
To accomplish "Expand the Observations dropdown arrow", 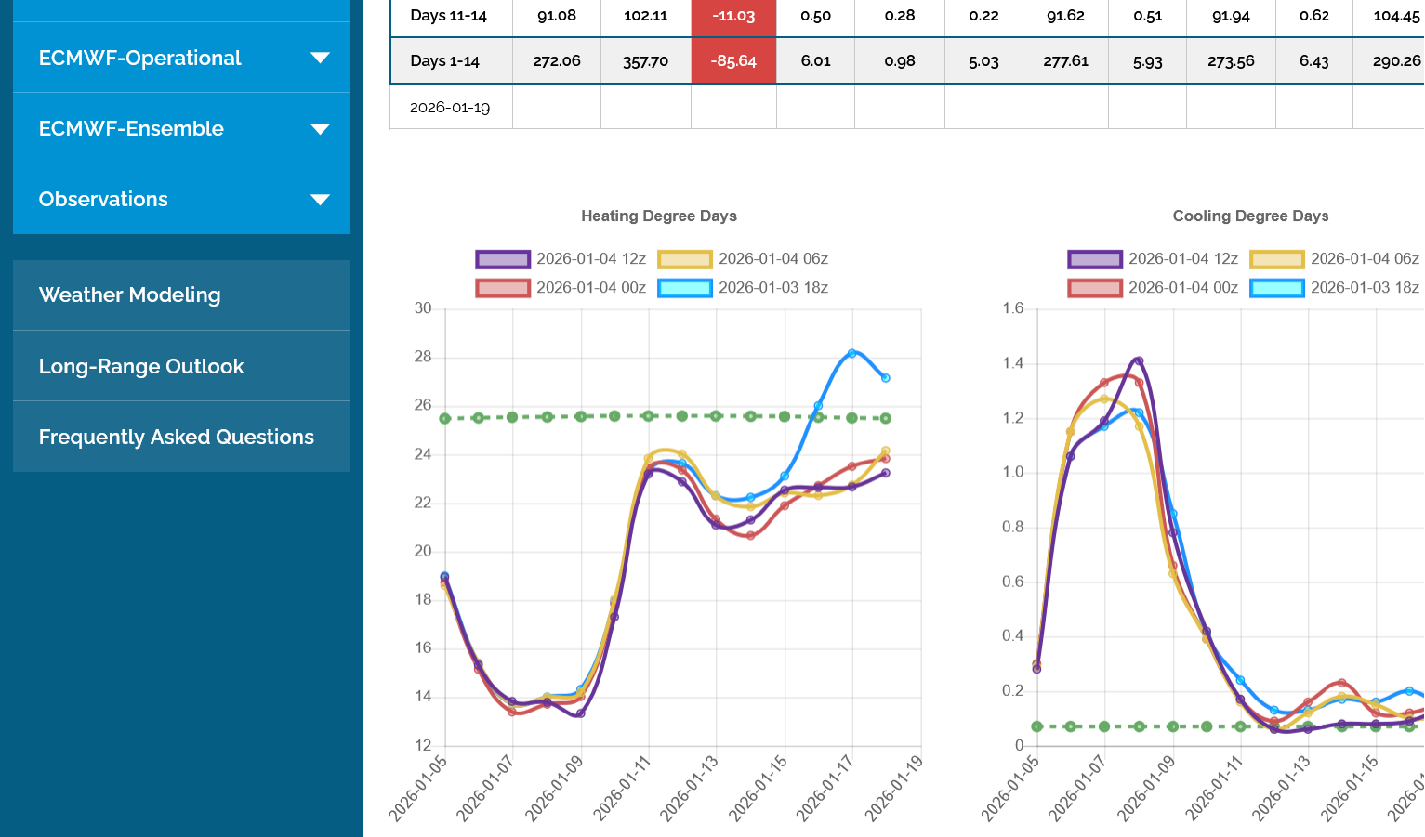I will [x=320, y=200].
